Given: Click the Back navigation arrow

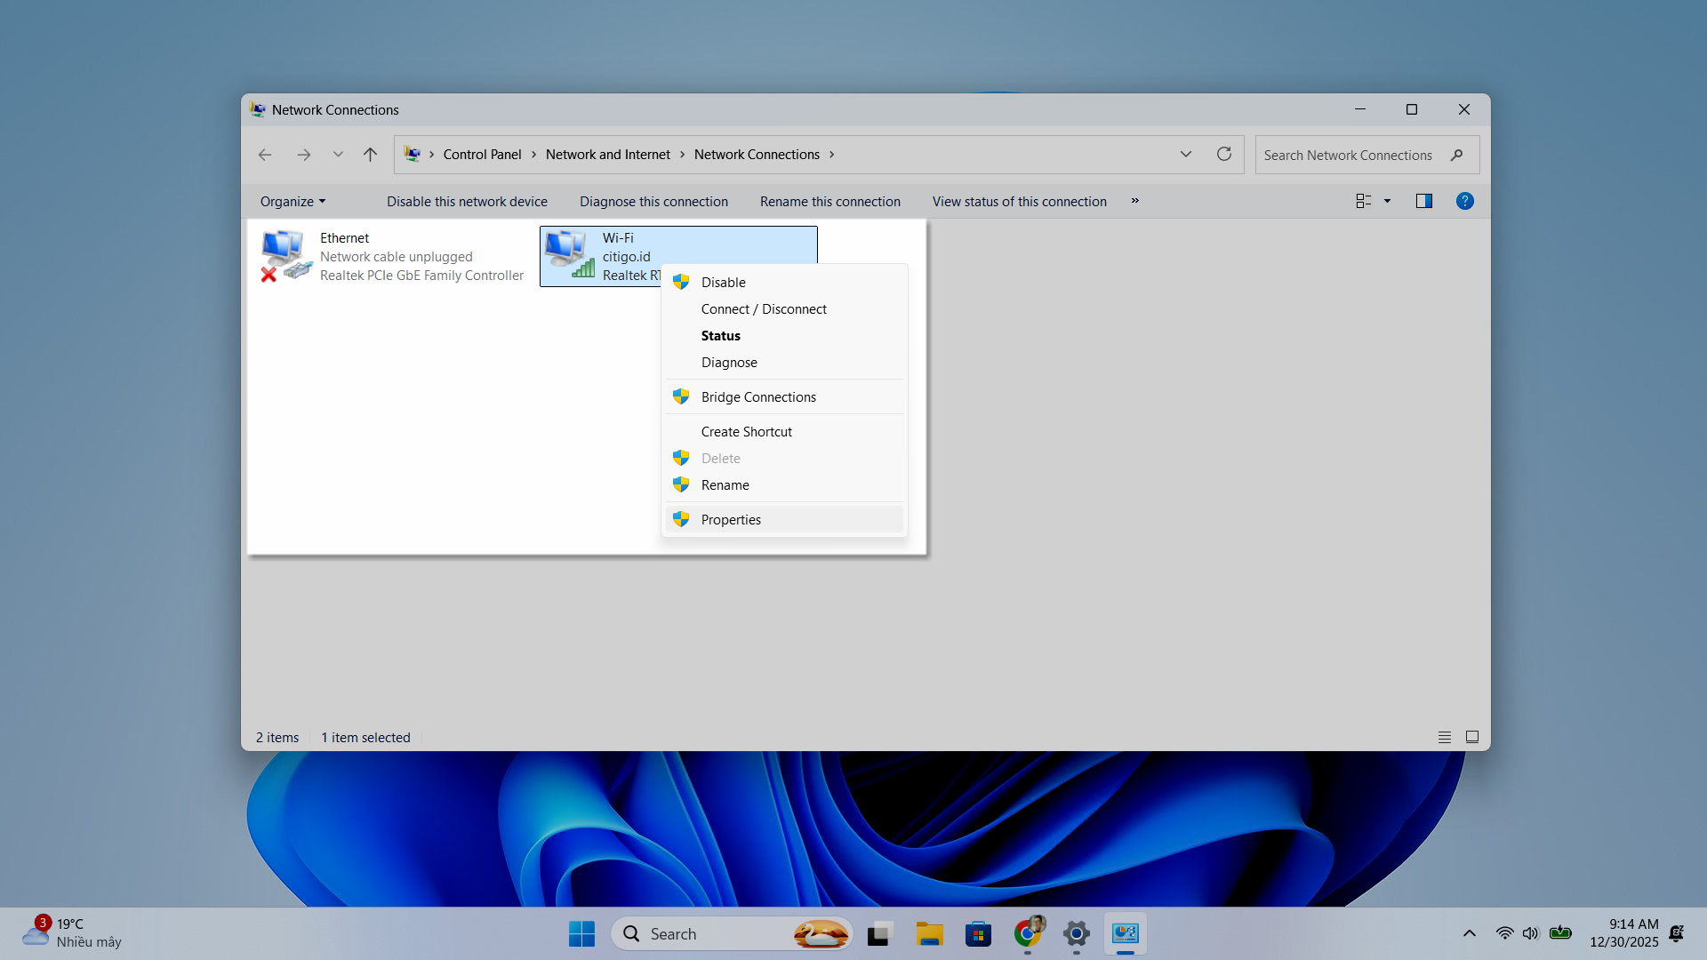Looking at the screenshot, I should 265,155.
